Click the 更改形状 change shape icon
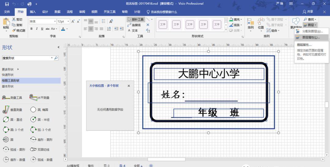Image resolution: width=330 pixels, height=167 pixels. (x=296, y=21)
